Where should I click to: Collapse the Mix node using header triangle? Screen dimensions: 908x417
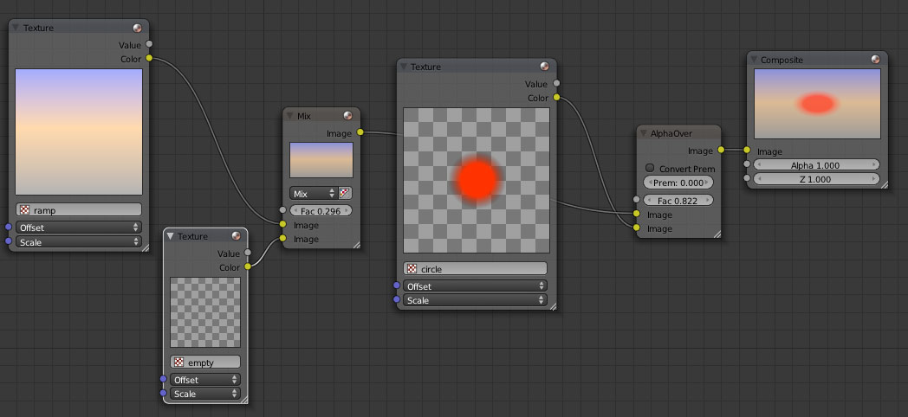point(289,116)
